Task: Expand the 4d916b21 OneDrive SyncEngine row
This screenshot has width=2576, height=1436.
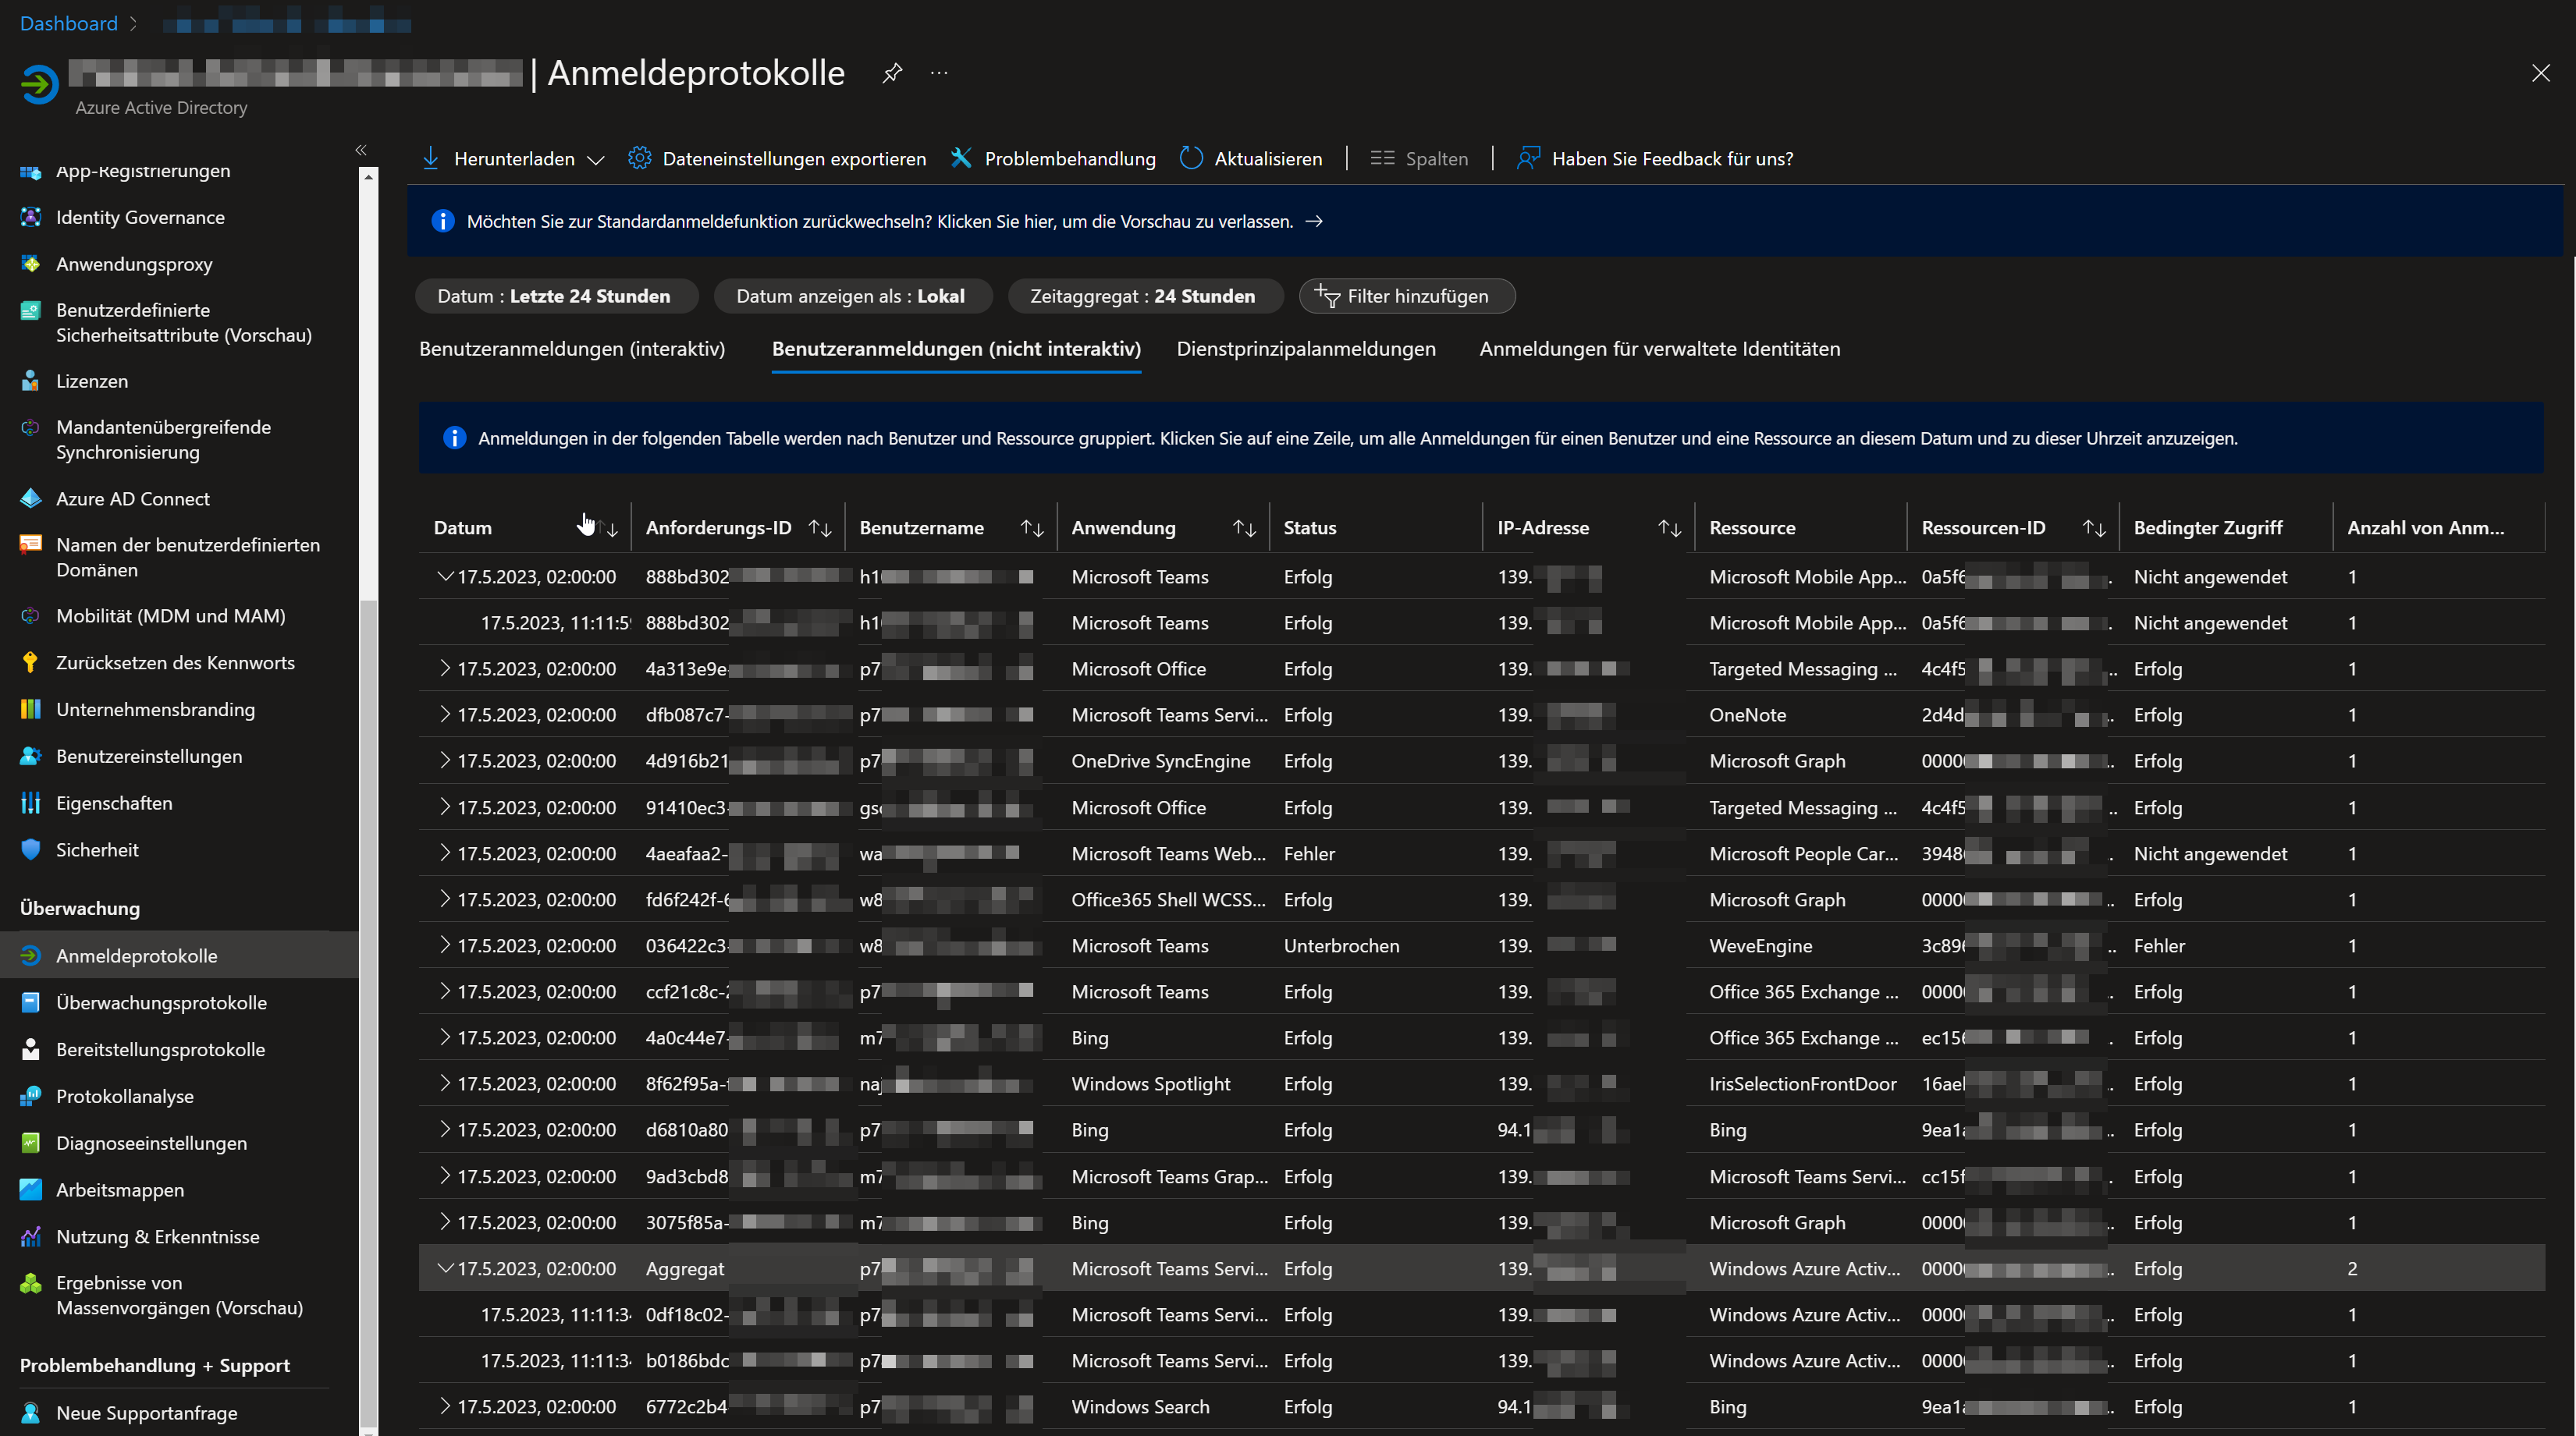Action: click(445, 761)
